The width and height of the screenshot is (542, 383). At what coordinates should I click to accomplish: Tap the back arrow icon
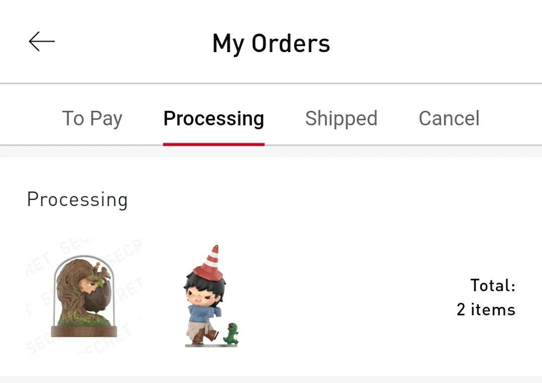point(42,42)
